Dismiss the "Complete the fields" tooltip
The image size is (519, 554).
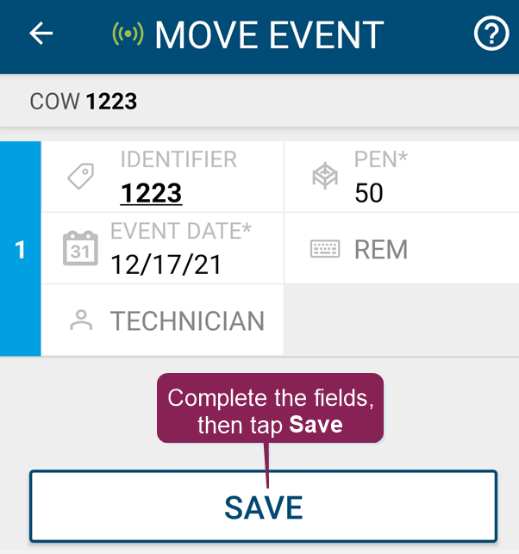point(270,408)
